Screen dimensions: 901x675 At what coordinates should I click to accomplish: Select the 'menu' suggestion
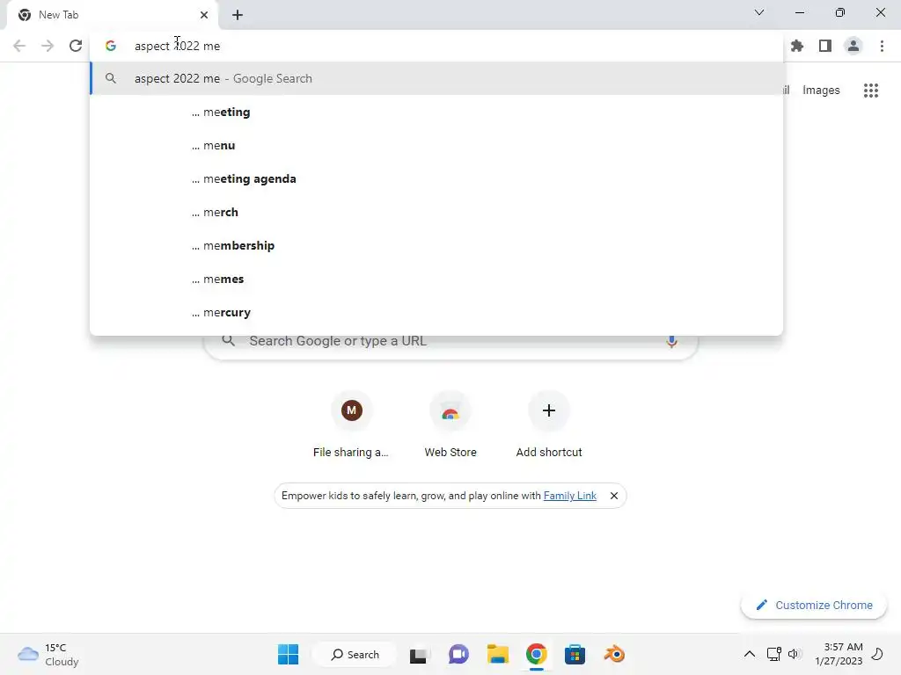click(436, 145)
